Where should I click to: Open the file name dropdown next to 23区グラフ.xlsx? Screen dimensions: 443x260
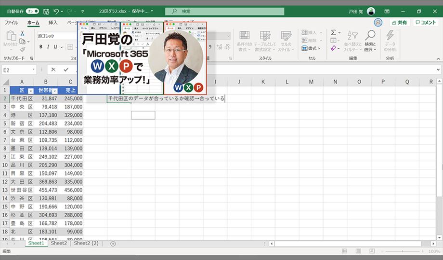[152, 11]
